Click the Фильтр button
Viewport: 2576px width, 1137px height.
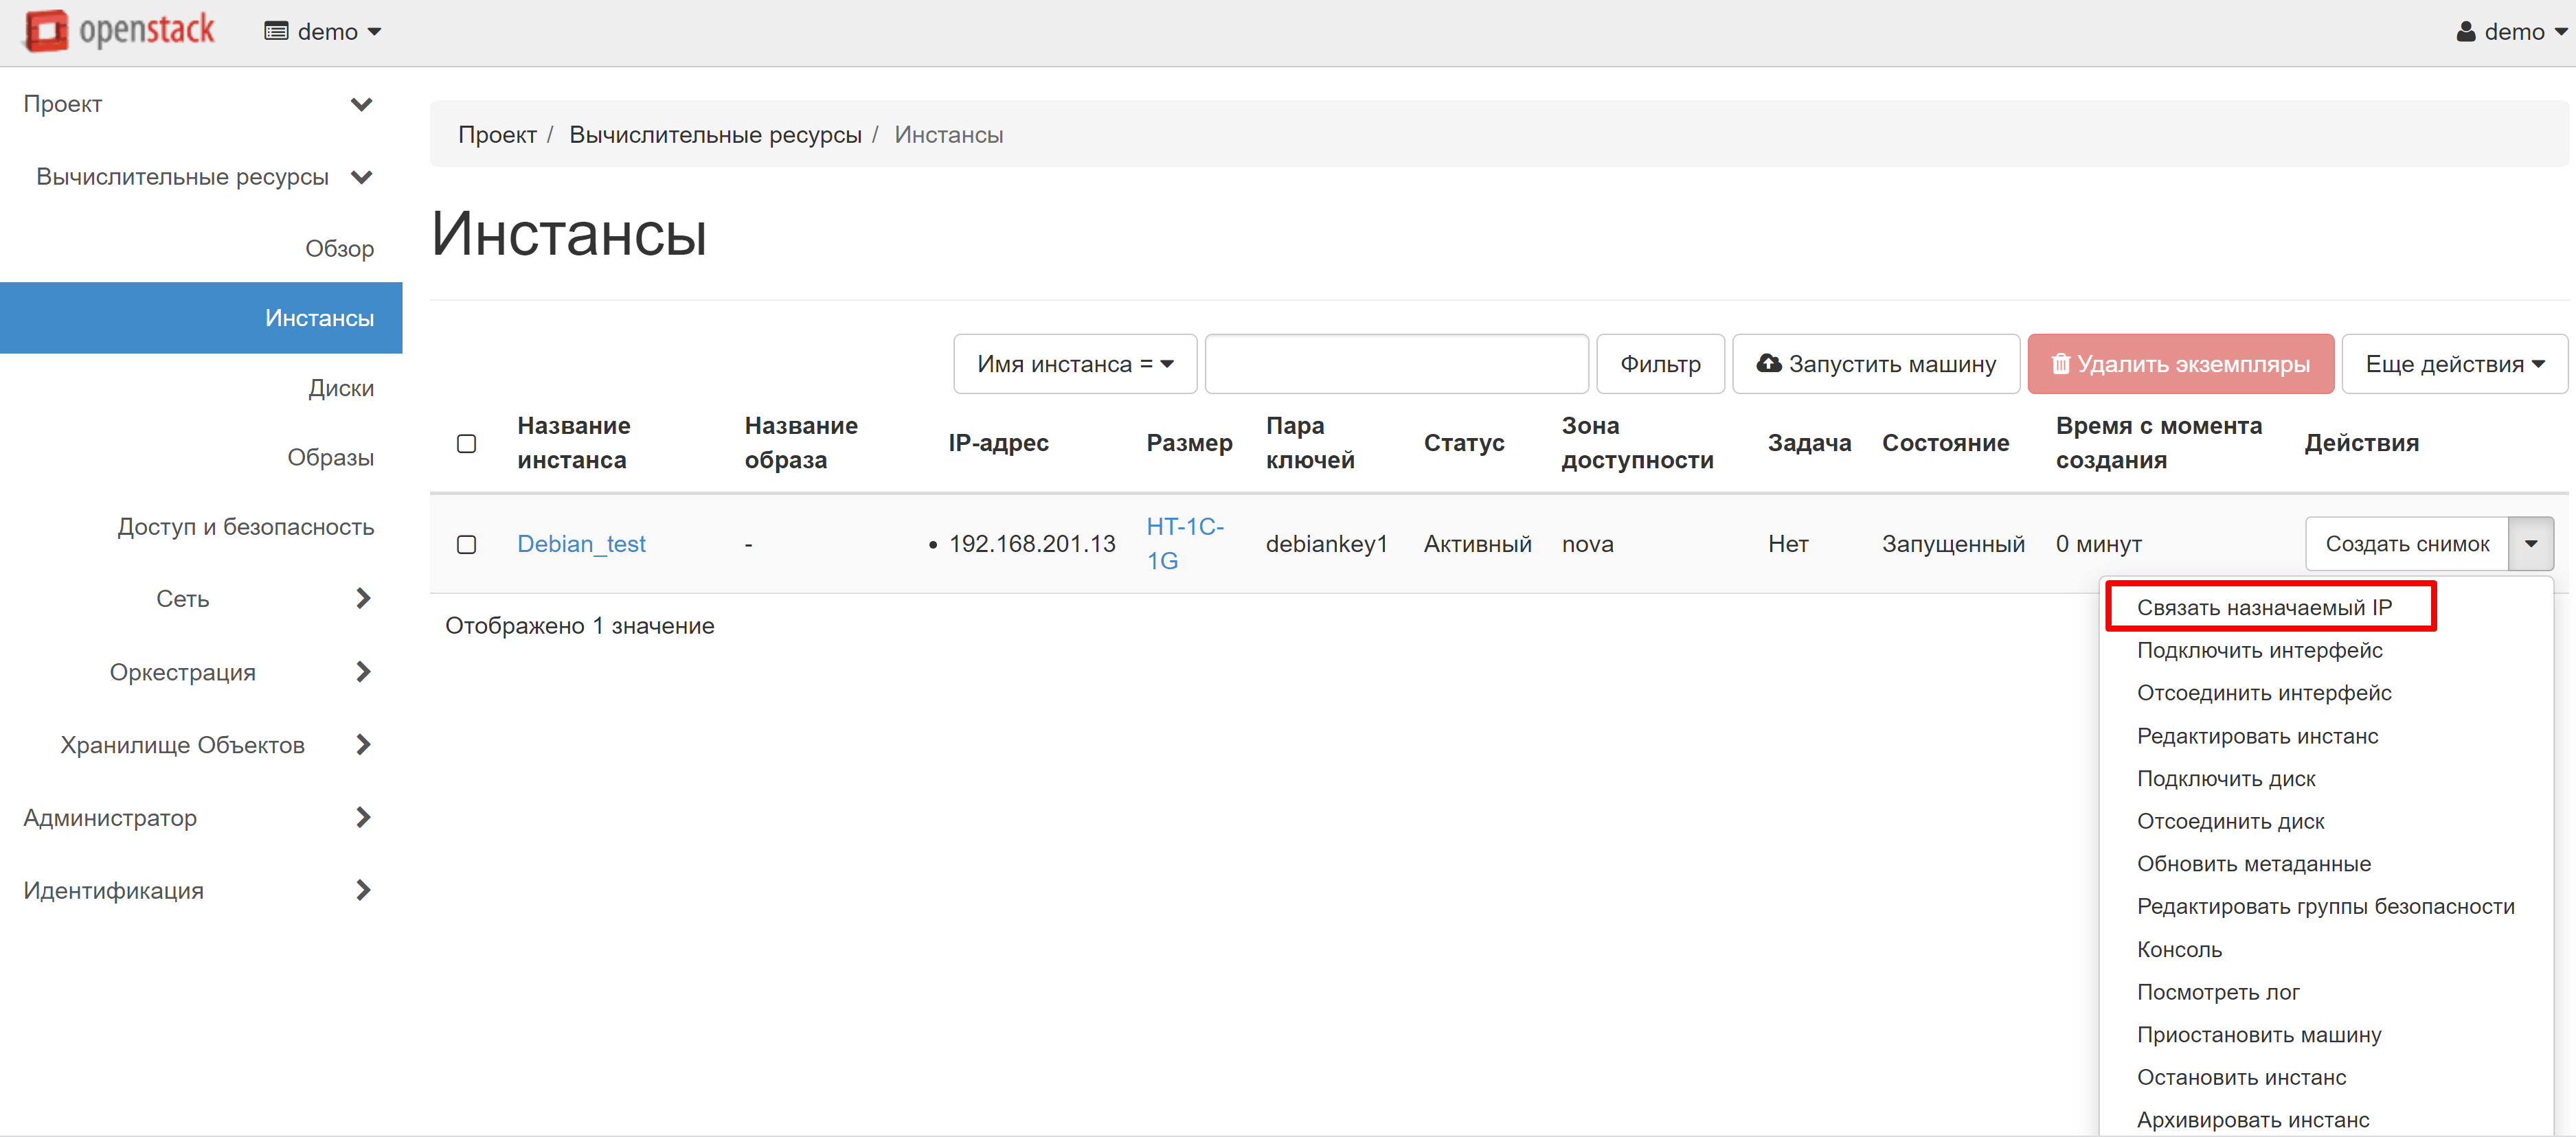[x=1660, y=364]
